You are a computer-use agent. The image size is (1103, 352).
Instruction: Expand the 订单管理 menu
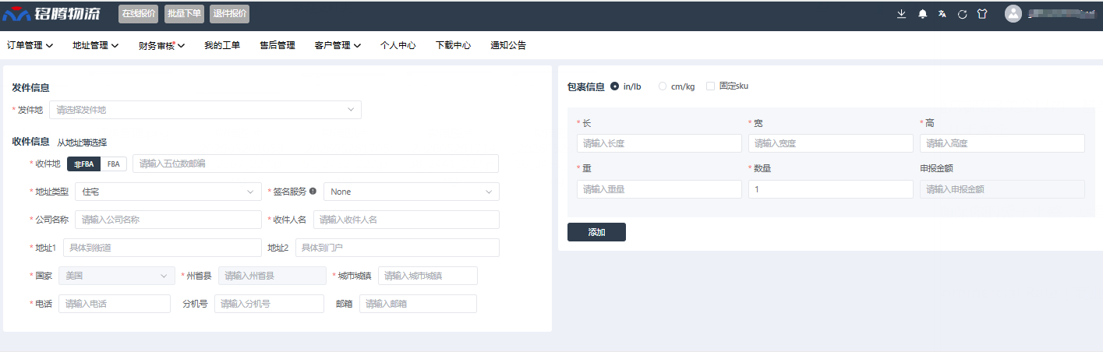pyautogui.click(x=30, y=45)
